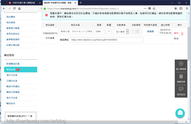
Task: Click the scroll down arrow of vertical scrollbar
Action: [189, 119]
